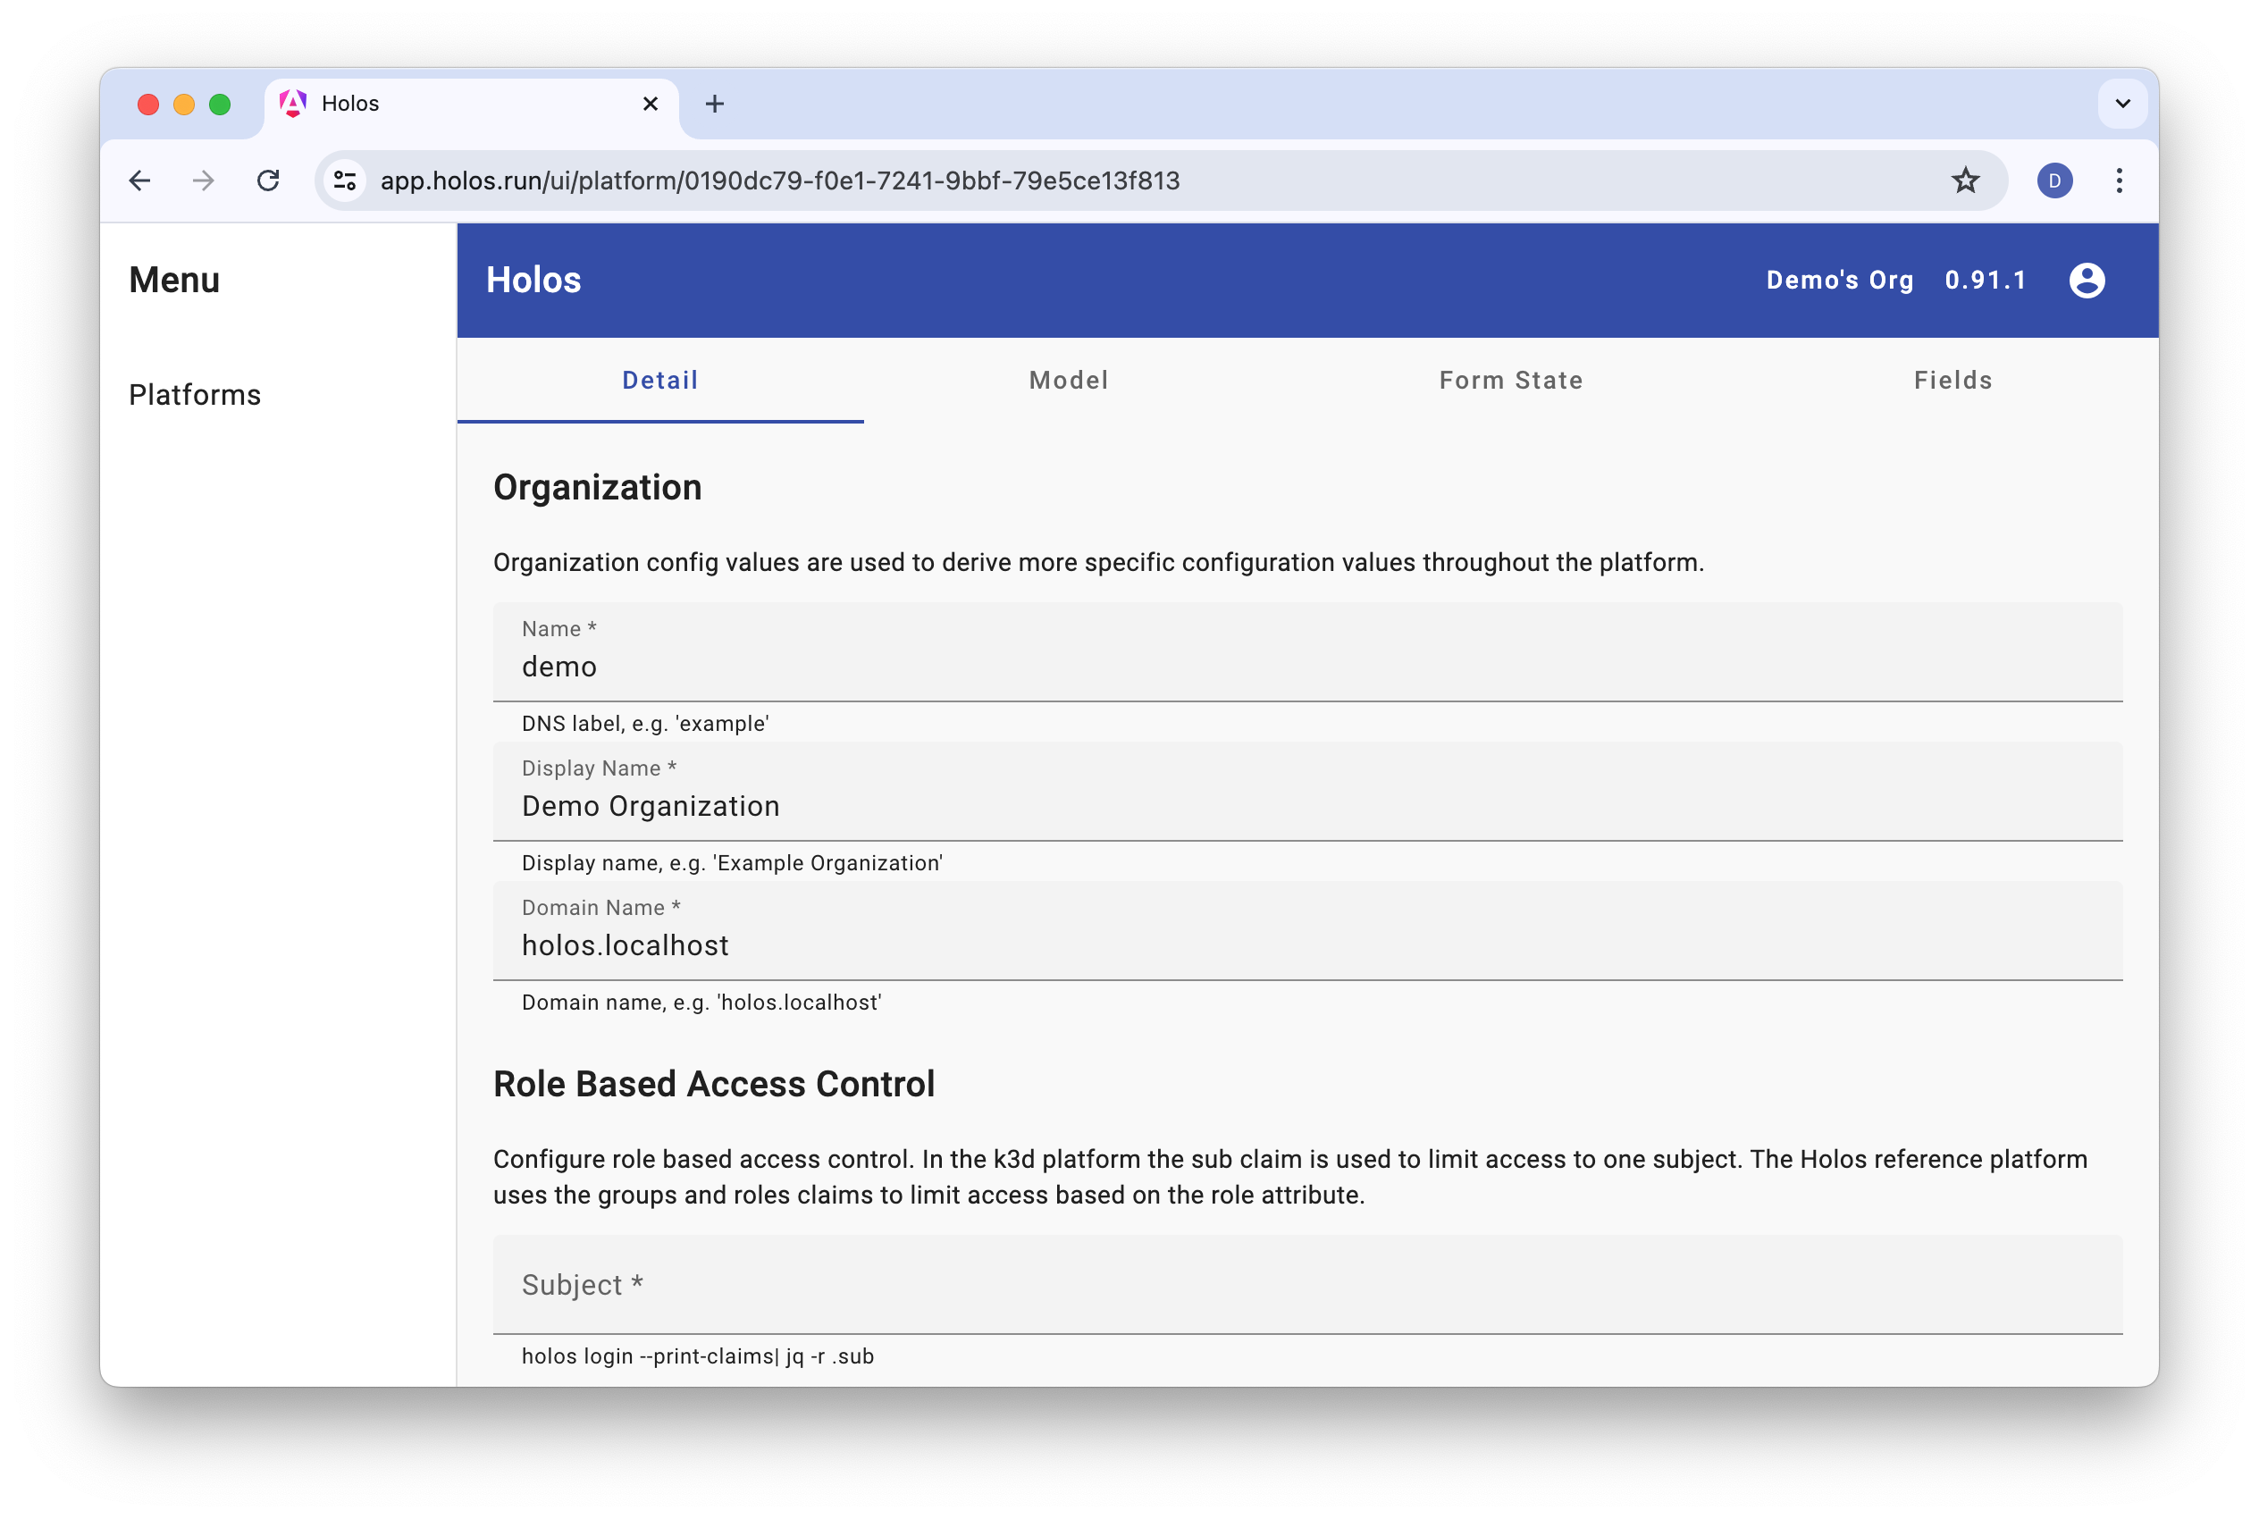This screenshot has height=1519, width=2259.
Task: Open site information icon in address bar
Action: click(x=345, y=181)
